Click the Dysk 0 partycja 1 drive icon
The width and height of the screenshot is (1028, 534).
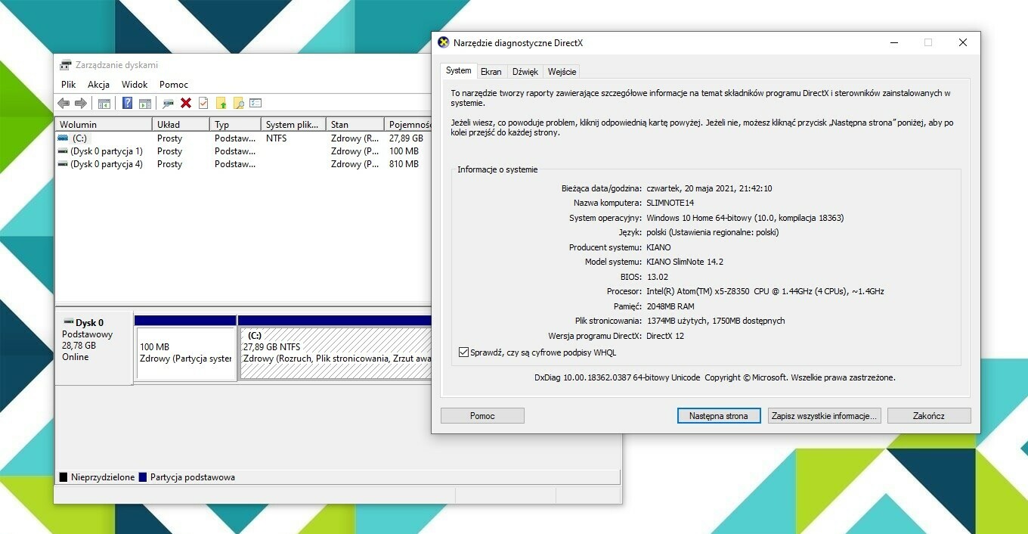(63, 151)
